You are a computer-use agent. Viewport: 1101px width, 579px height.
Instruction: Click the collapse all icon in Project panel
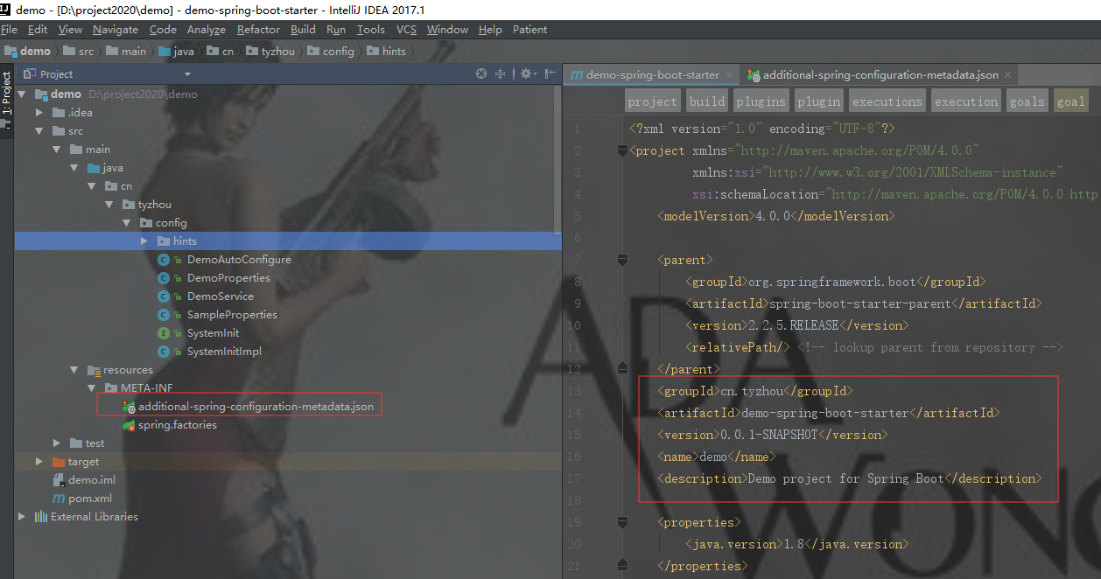(x=501, y=74)
